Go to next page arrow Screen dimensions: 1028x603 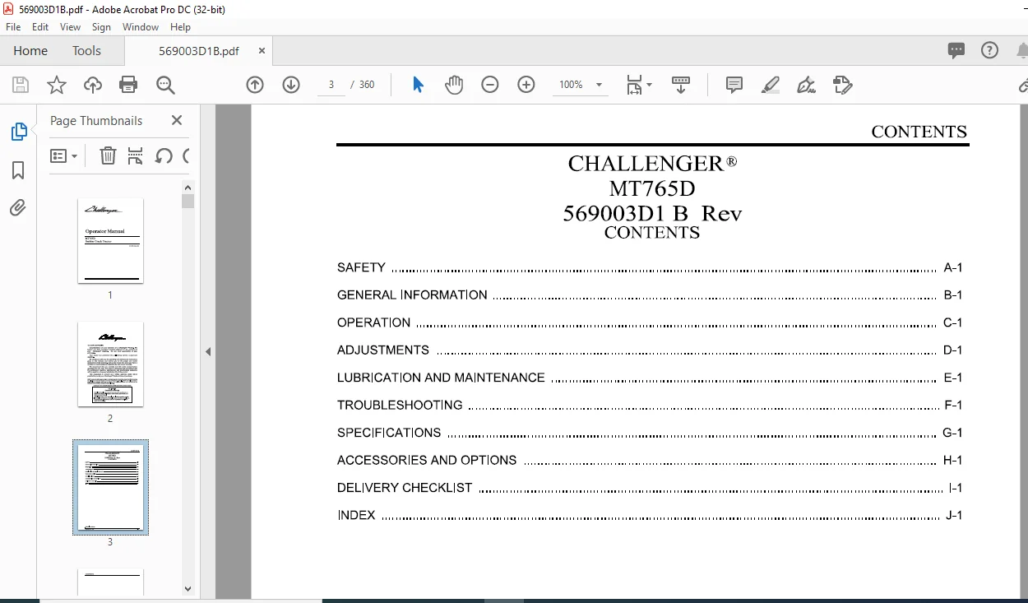(291, 85)
